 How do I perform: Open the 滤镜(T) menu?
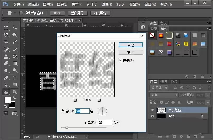(x=107, y=4)
